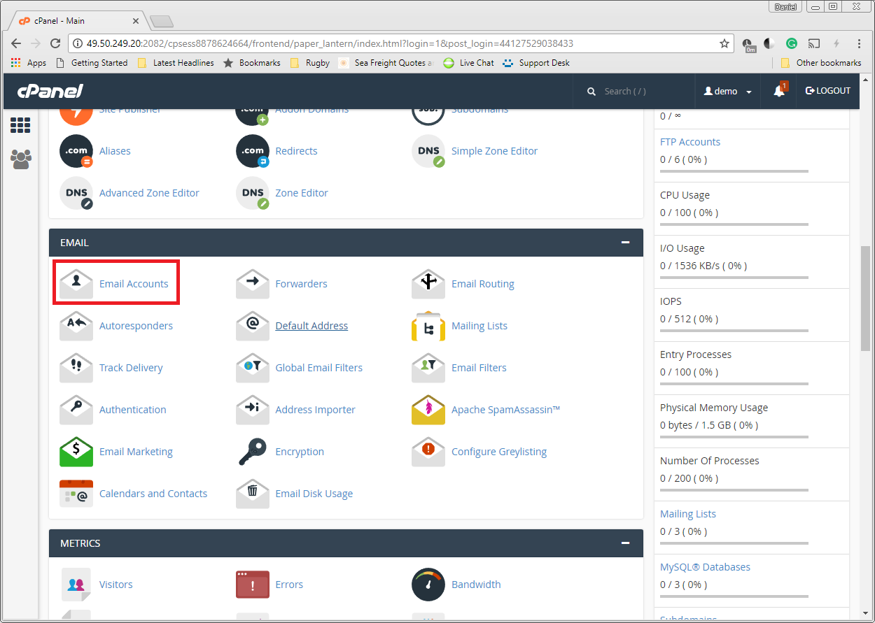Image resolution: width=875 pixels, height=623 pixels.
Task: Open the home grid sidebar icon
Action: click(20, 126)
